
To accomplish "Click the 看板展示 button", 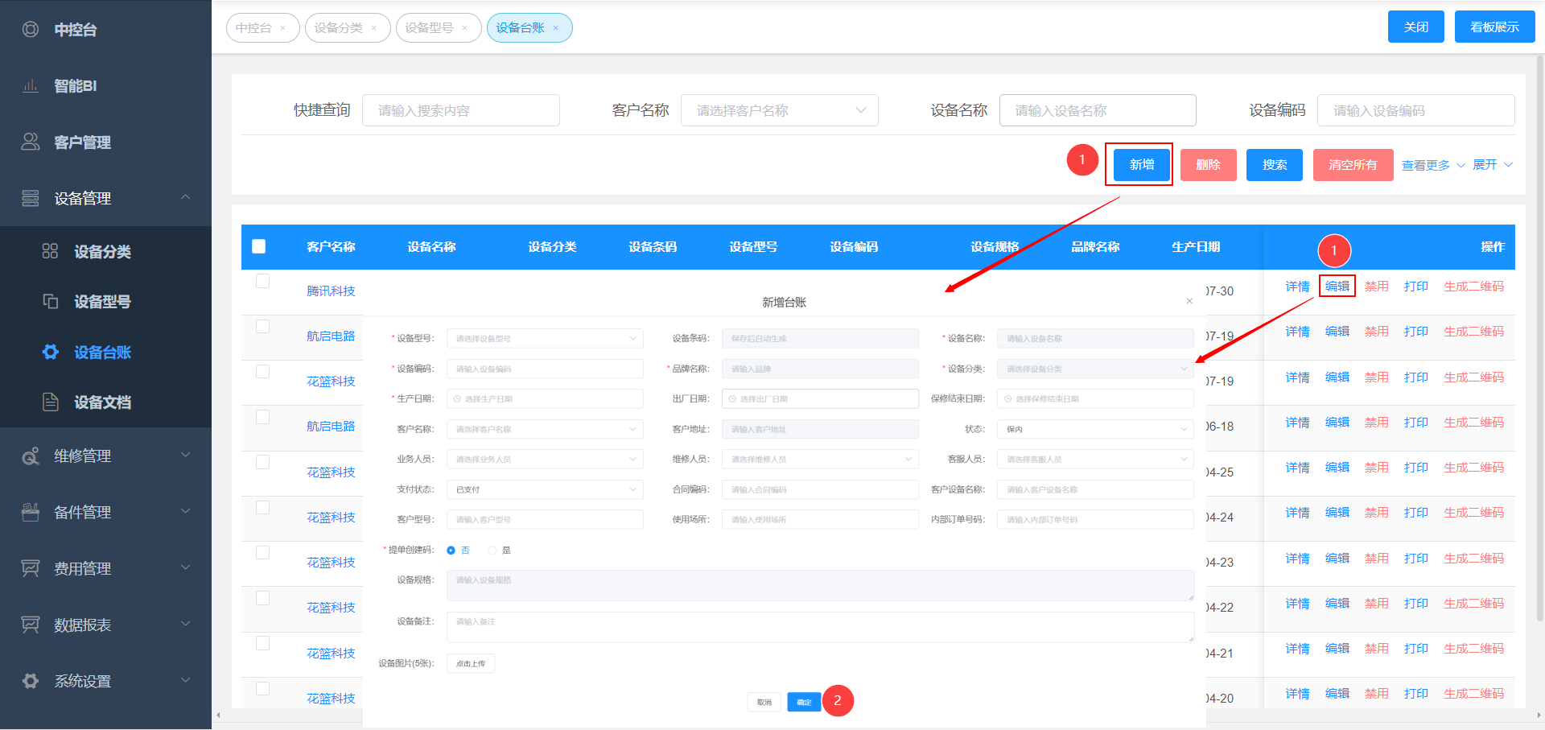I will (x=1494, y=27).
